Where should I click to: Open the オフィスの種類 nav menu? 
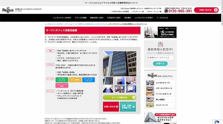pyautogui.click(x=81, y=18)
